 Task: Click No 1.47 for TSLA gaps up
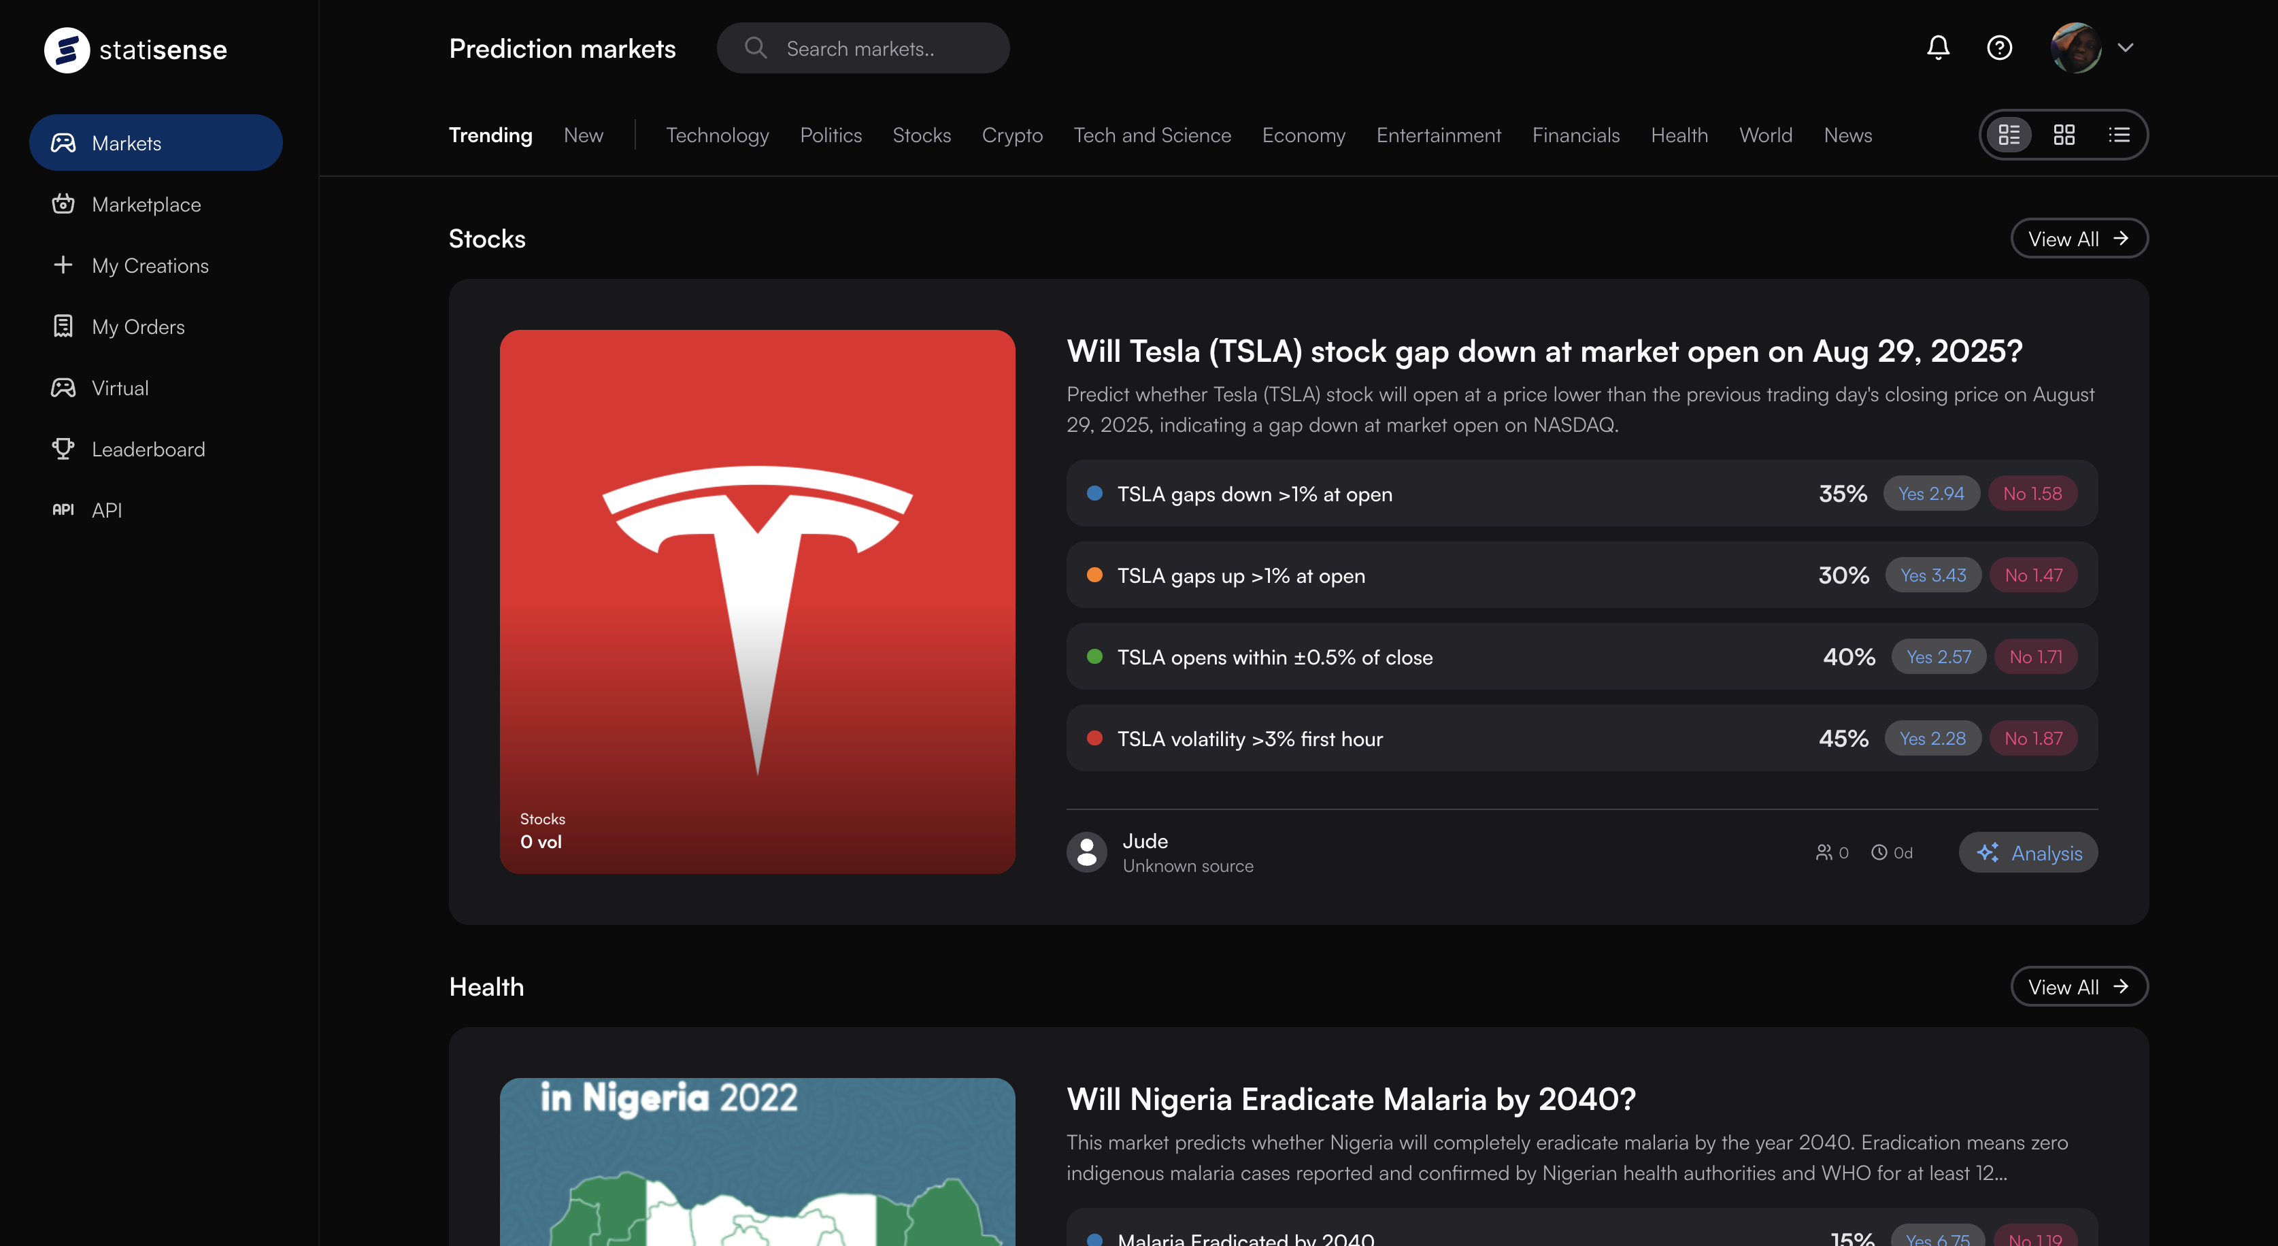2033,575
